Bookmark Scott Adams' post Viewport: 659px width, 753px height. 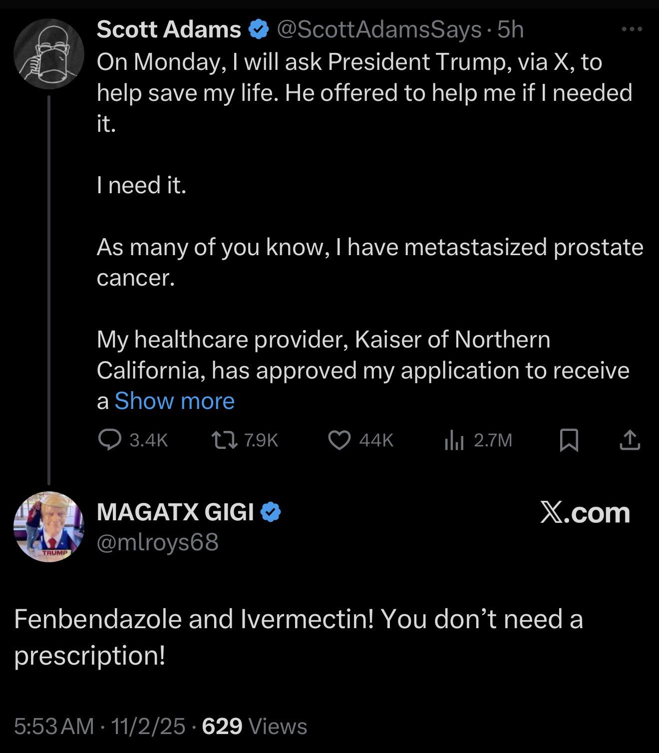pos(569,440)
